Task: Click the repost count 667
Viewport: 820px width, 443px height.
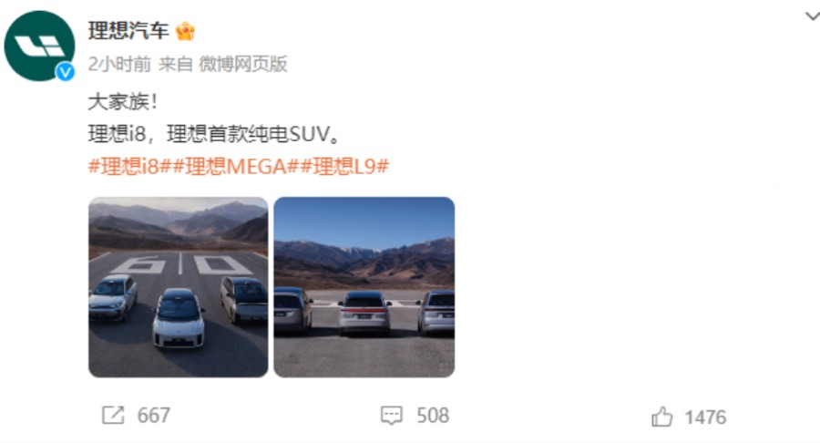Action: (x=154, y=416)
